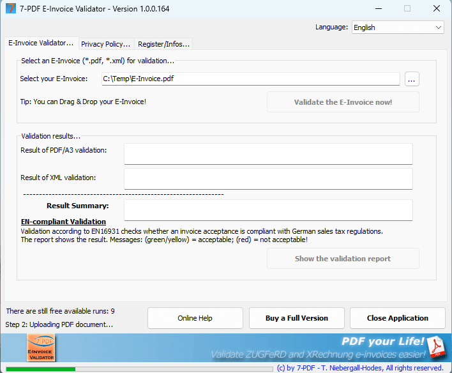
Task: Click the Result Summary field
Action: (x=268, y=210)
